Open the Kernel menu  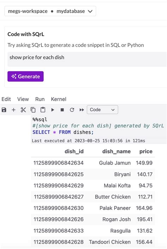click(58, 99)
